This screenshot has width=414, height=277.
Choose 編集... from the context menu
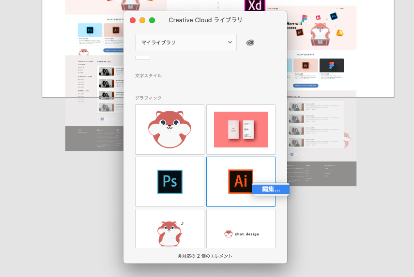click(271, 190)
